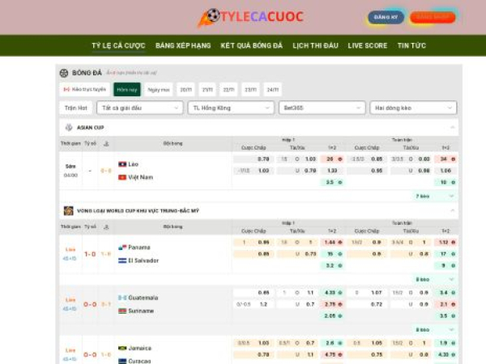This screenshot has height=364, width=486.
Task: Collapse the Asian Cup section
Action: coord(452,128)
